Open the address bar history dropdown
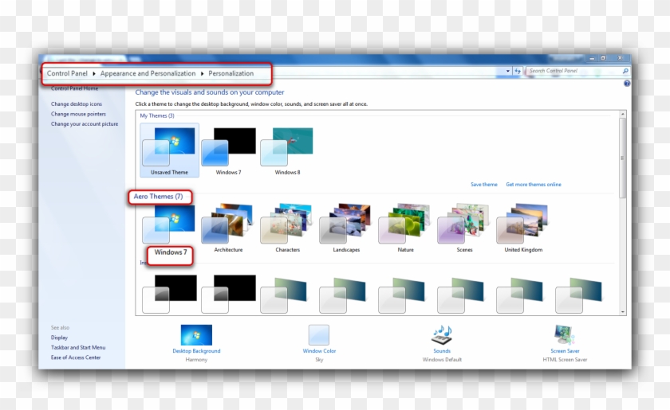Viewport: 670px width, 410px height. pos(507,71)
